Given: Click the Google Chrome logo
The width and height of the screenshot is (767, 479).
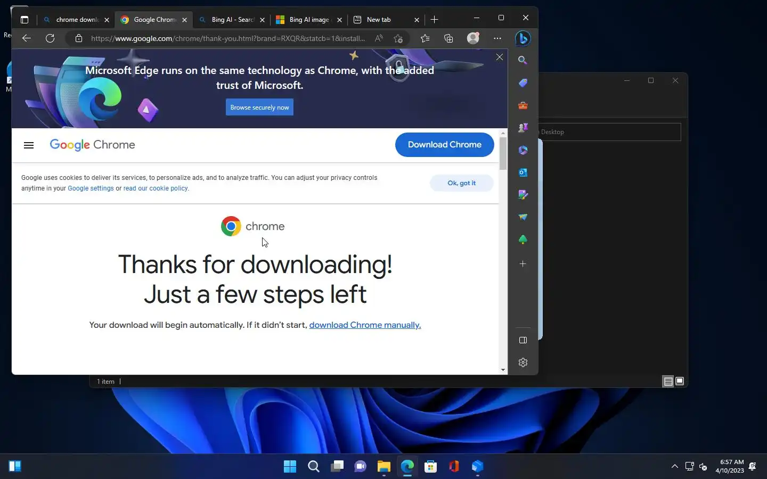Looking at the screenshot, I should 92,145.
